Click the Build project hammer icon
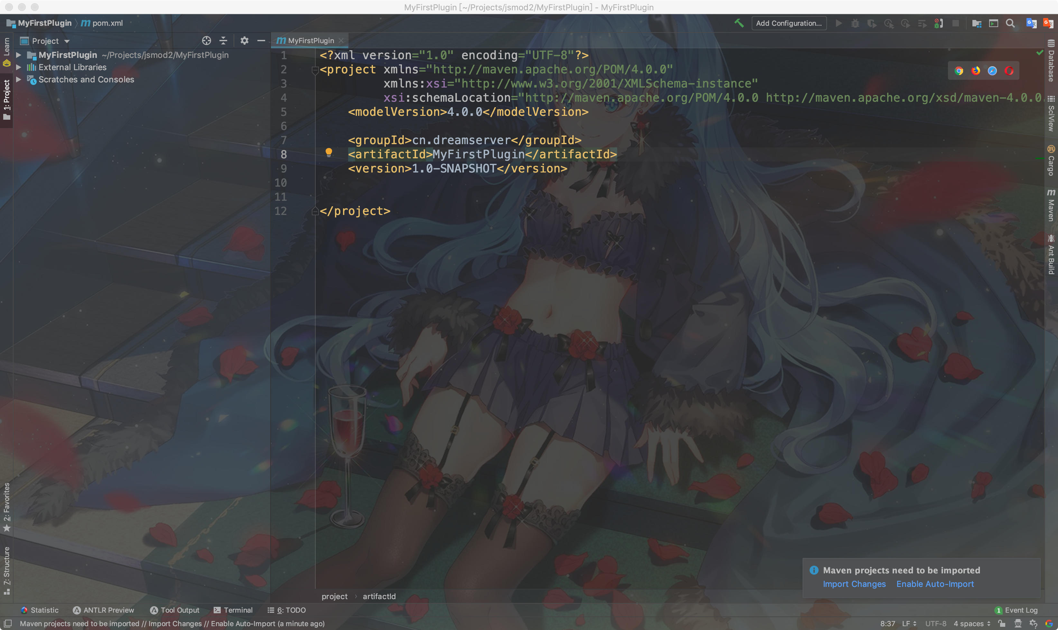Viewport: 1058px width, 630px height. (x=739, y=23)
